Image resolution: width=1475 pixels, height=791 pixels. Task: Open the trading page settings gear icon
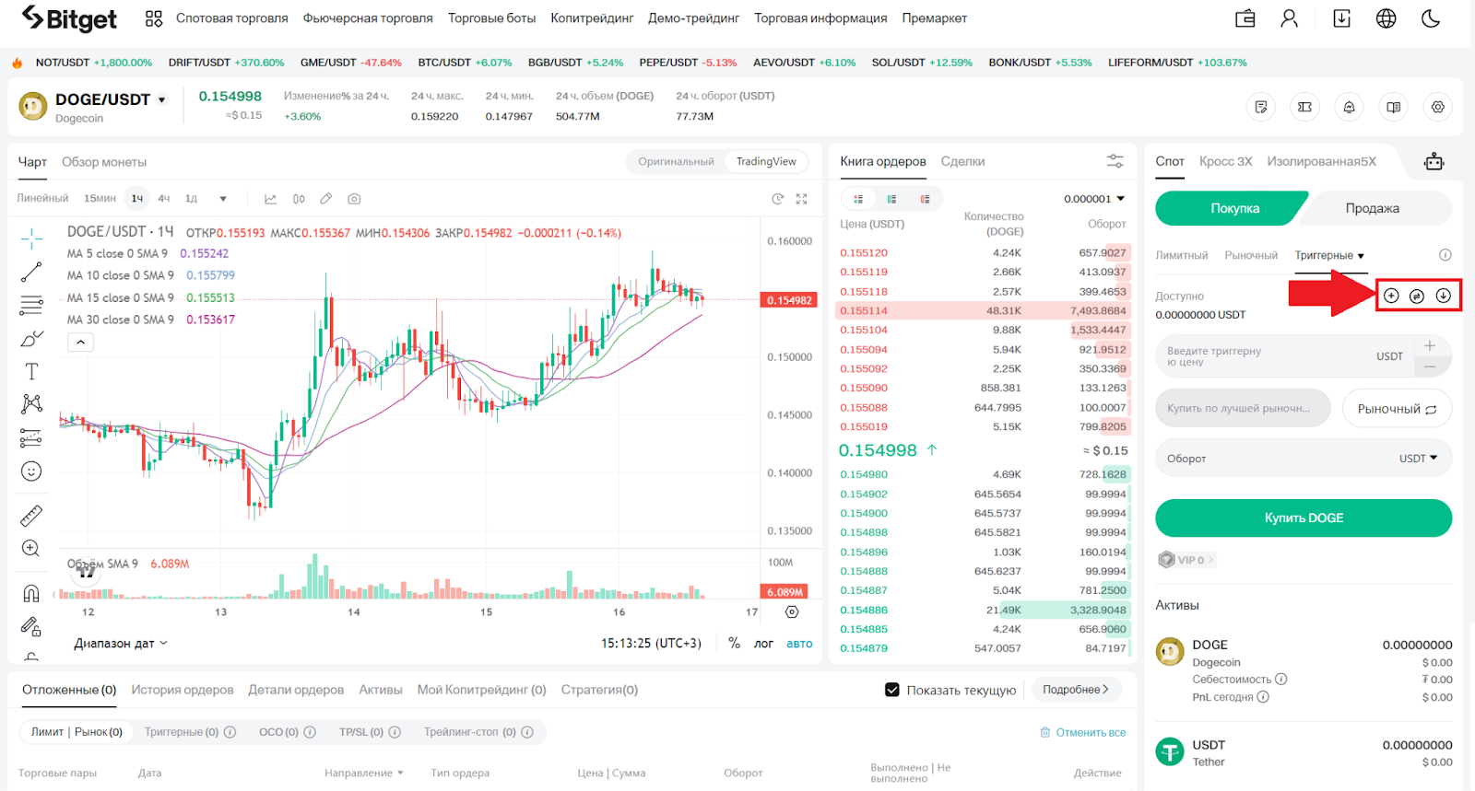tap(1437, 107)
